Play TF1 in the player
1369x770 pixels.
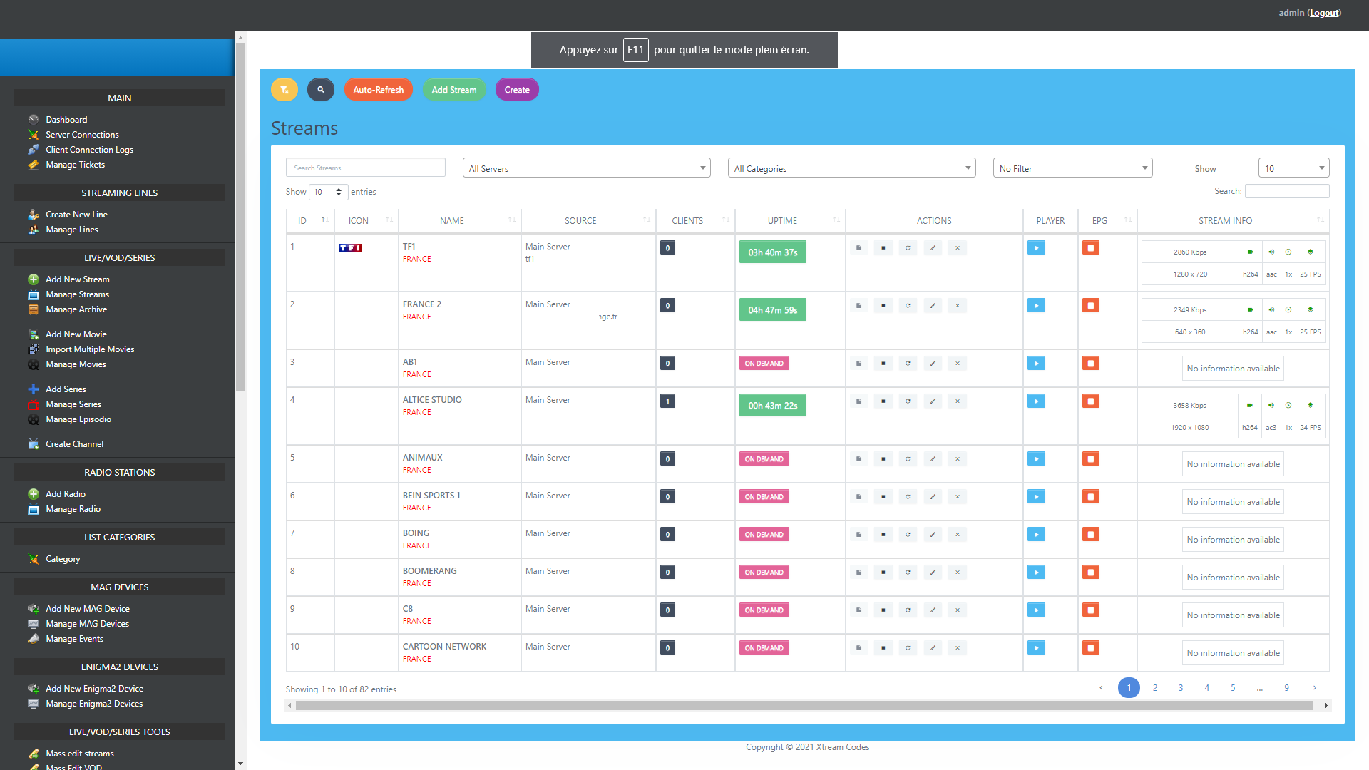click(x=1036, y=248)
